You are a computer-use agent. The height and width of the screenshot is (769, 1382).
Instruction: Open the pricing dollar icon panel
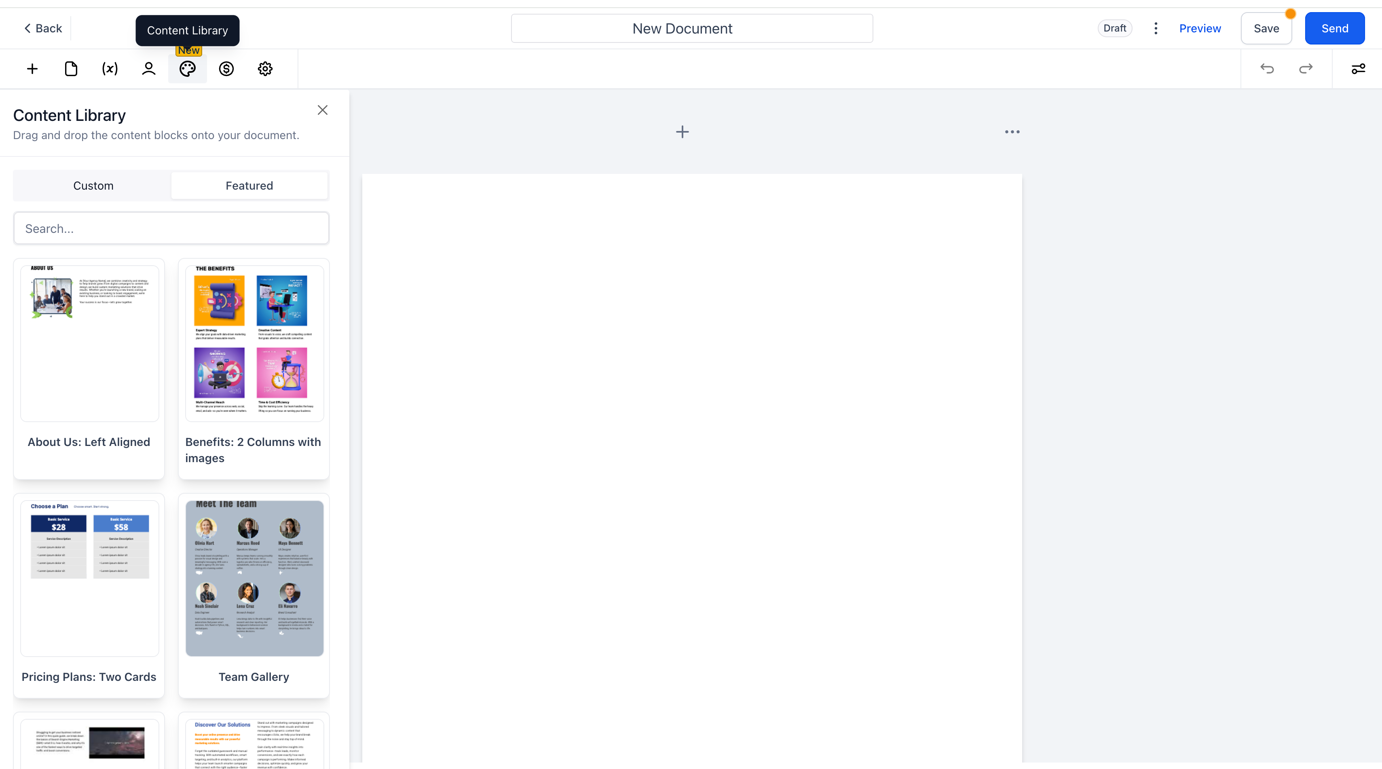click(226, 69)
